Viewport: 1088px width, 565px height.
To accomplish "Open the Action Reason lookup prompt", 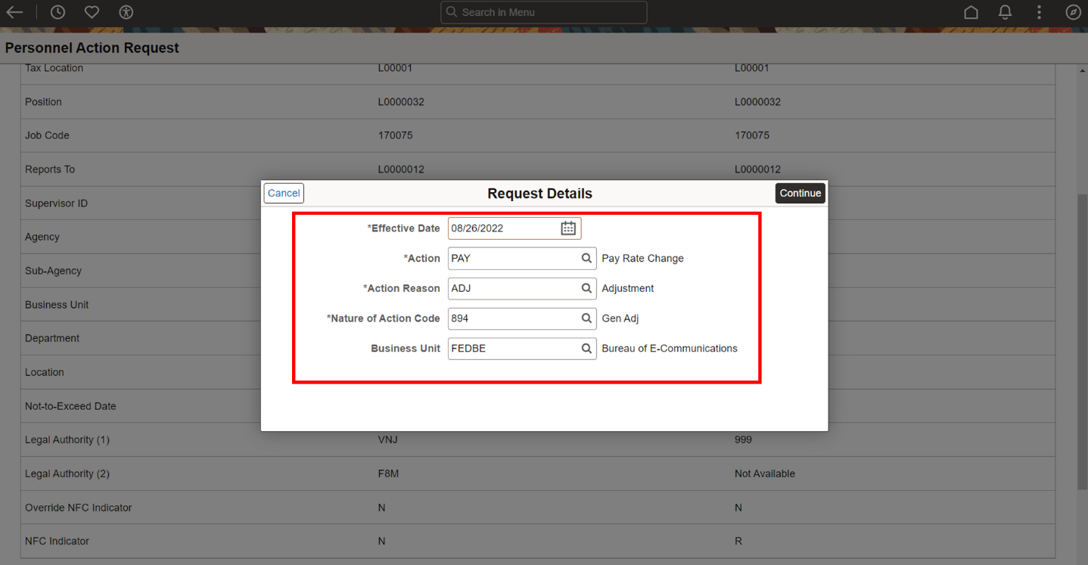I will [586, 288].
